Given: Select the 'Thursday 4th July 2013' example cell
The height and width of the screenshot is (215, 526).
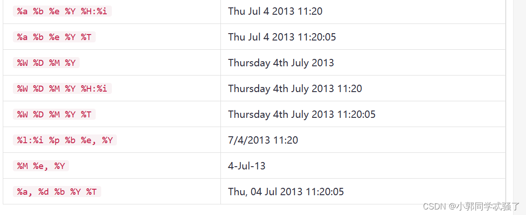Looking at the screenshot, I should point(281,63).
